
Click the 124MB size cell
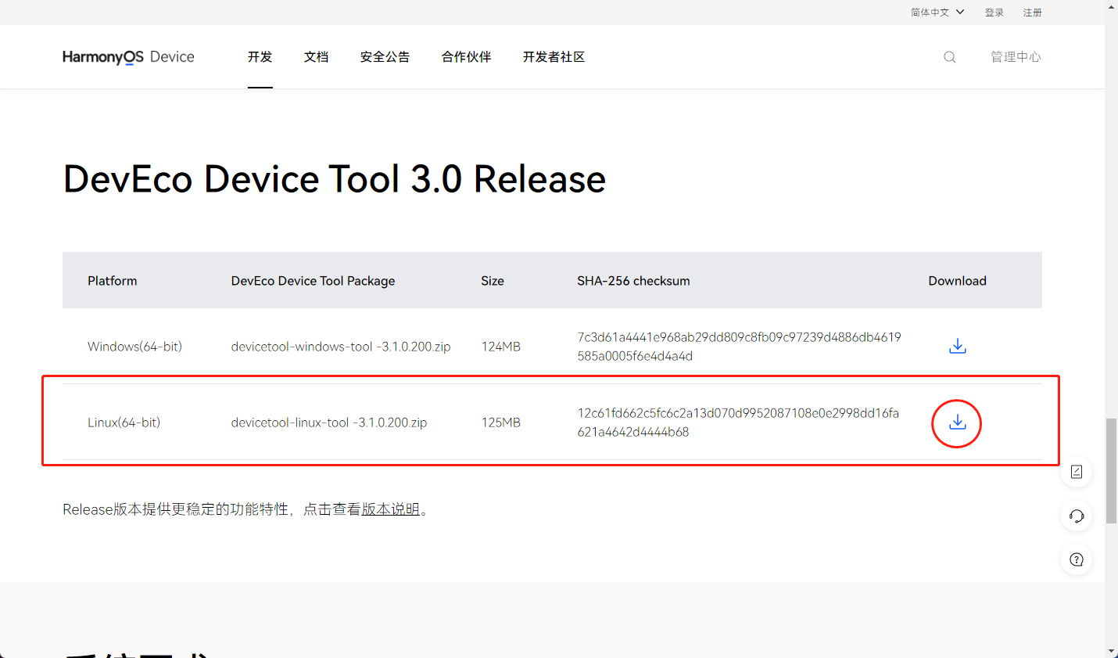point(501,347)
